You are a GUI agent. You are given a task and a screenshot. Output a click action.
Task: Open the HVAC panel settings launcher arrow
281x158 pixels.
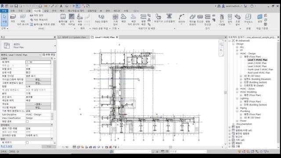pyautogui.click(x=75, y=29)
